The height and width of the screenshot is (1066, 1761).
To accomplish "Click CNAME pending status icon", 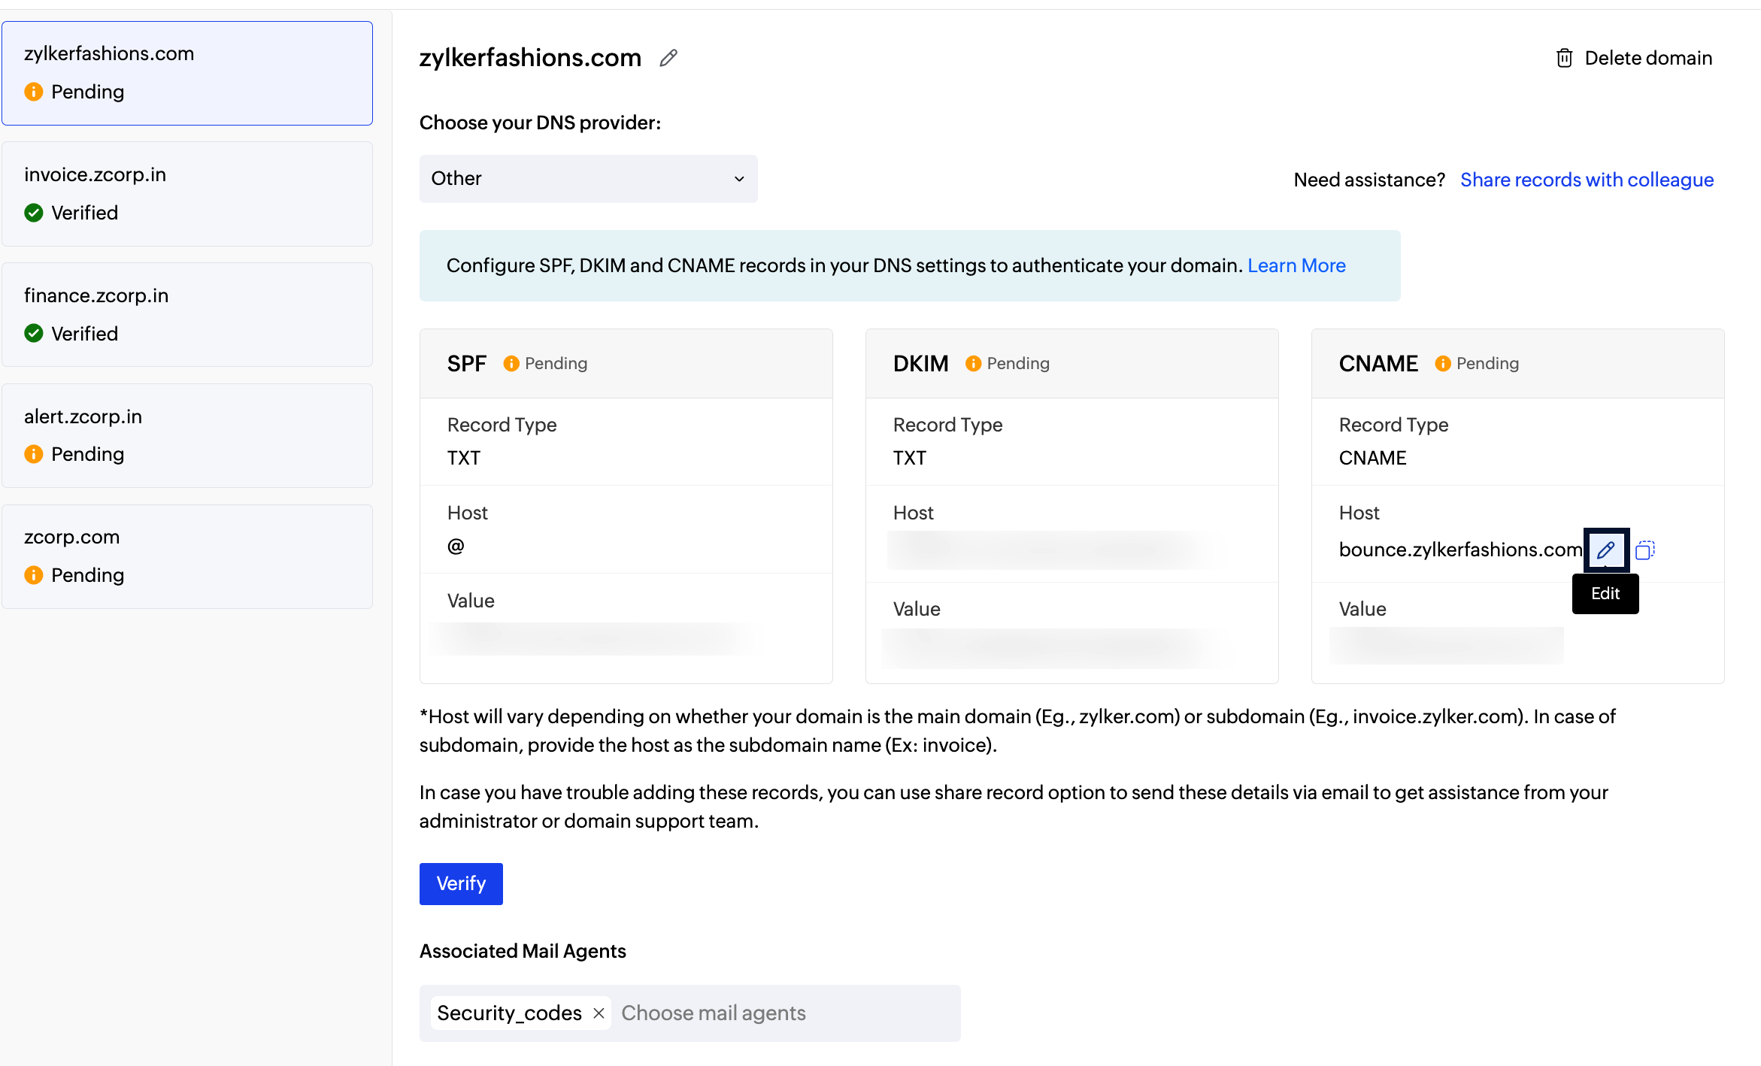I will pos(1442,363).
